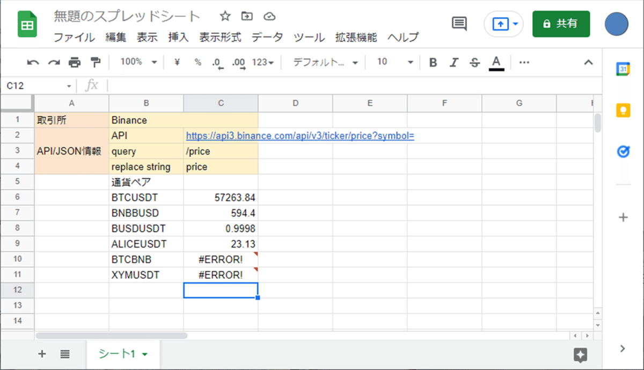The height and width of the screenshot is (370, 644).
Task: Open Google Tasks side panel
Action: [623, 152]
